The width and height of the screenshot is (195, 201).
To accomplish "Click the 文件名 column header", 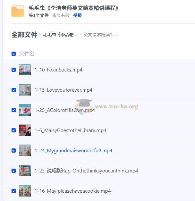I will pyautogui.click(x=27, y=54).
